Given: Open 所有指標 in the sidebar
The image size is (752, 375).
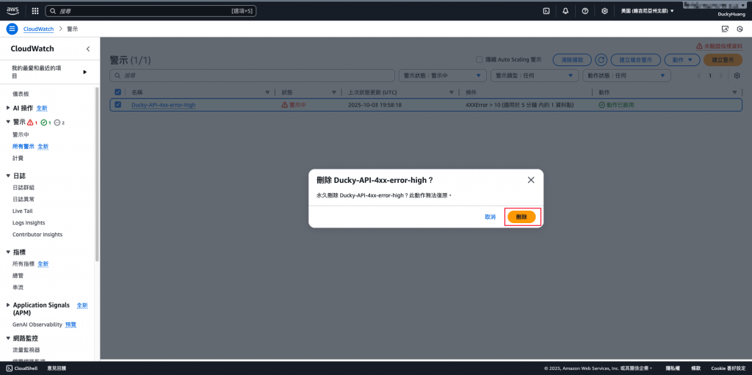Looking at the screenshot, I should click(x=23, y=263).
